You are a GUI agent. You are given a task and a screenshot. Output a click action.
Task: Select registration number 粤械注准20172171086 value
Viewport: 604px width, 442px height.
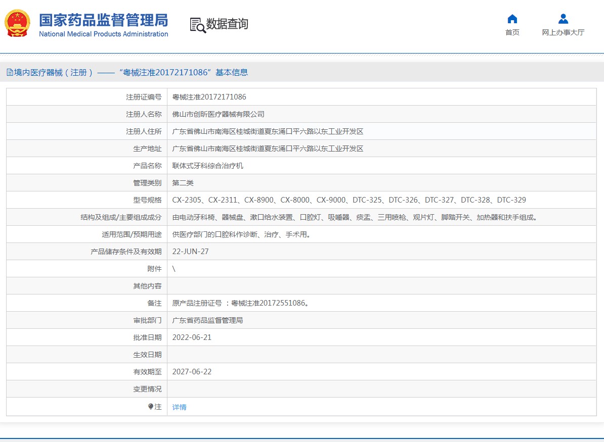click(209, 97)
